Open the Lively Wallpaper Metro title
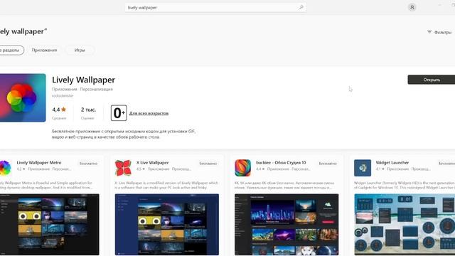Viewport: 455px width, 256px height. click(x=39, y=163)
